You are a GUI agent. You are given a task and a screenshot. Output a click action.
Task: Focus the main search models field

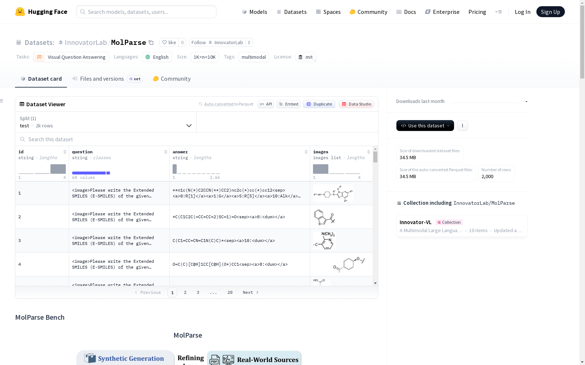tap(146, 12)
